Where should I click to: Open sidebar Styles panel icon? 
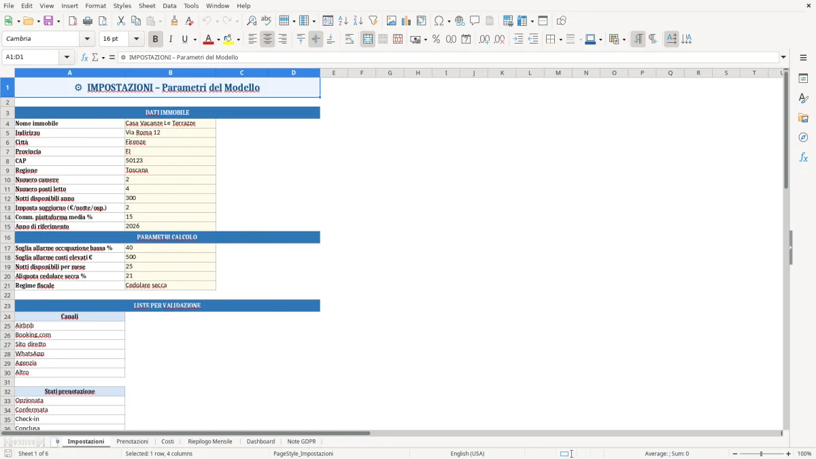[803, 98]
